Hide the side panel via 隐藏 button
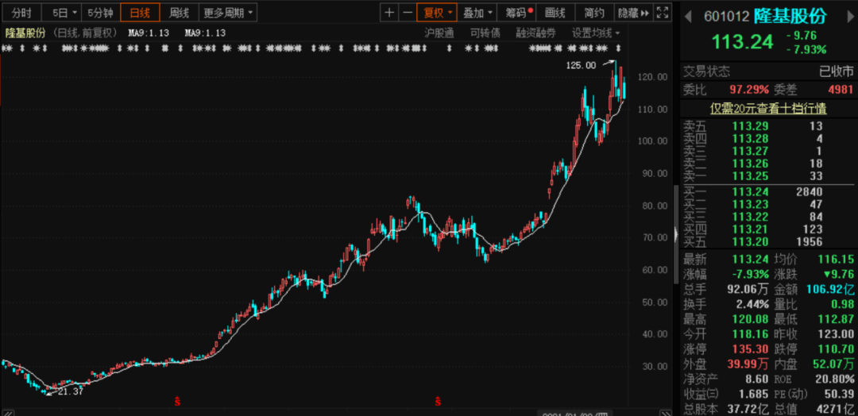858x416 pixels. [632, 13]
